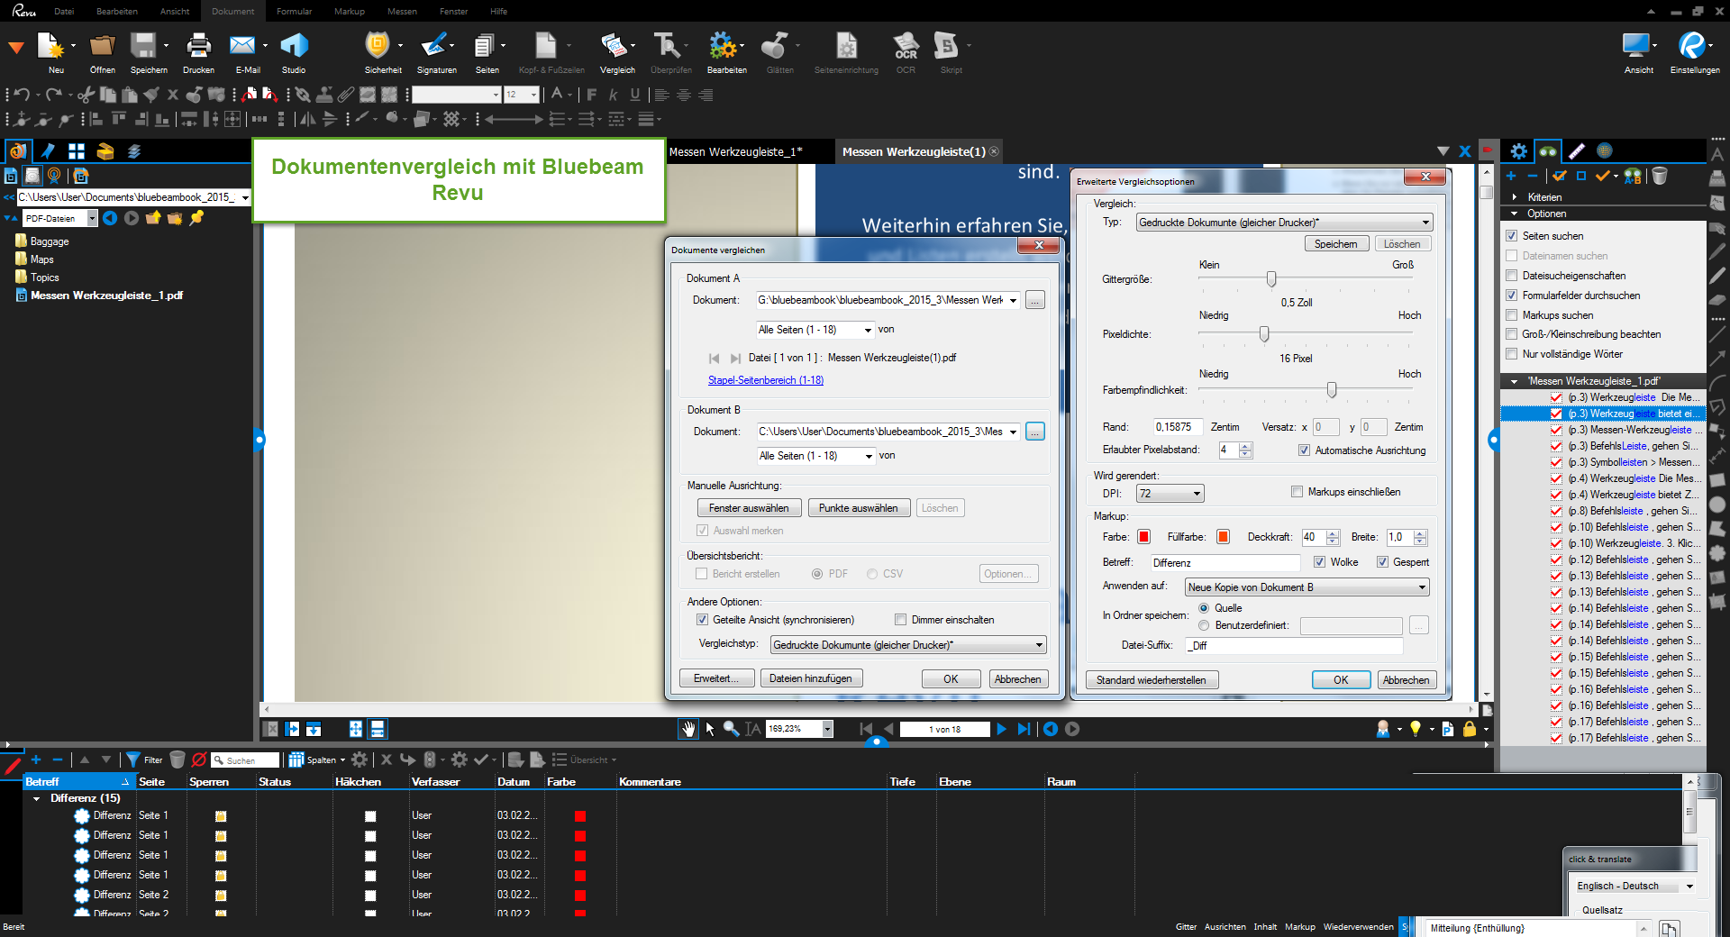Click the Stapel-Seitenbereich (1-18) link
1730x937 pixels.
click(765, 380)
